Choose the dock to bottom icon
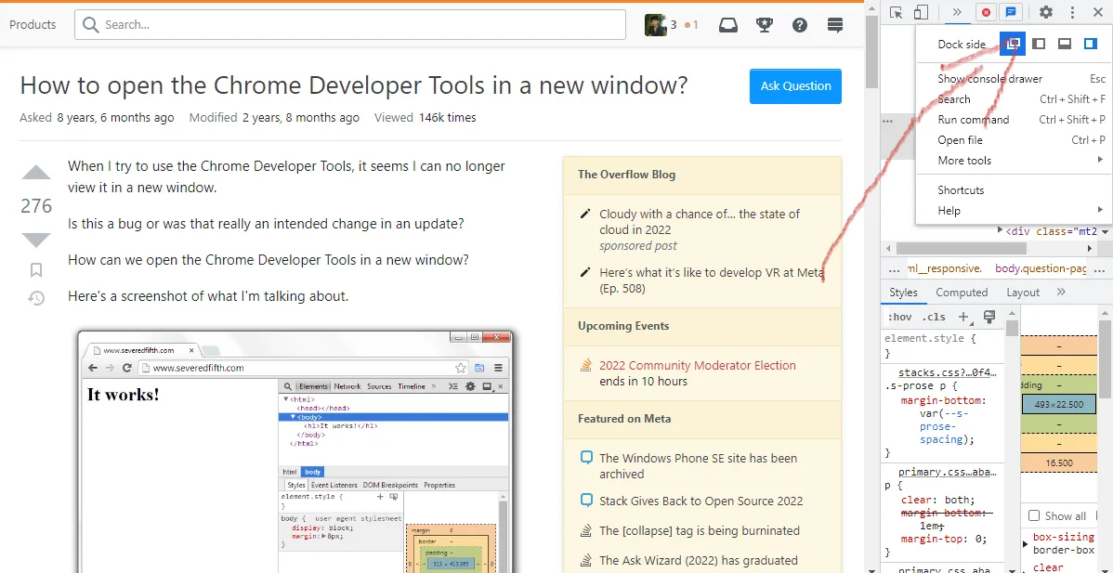Viewport: 1113px width, 573px height. tap(1064, 44)
